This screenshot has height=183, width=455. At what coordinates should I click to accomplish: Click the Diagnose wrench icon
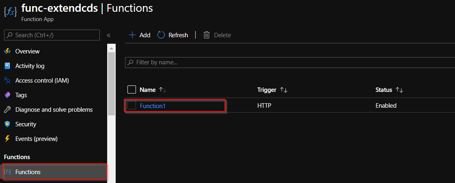tap(7, 110)
